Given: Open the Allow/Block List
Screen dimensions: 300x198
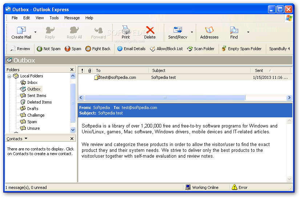Looking at the screenshot, I should coord(166,49).
